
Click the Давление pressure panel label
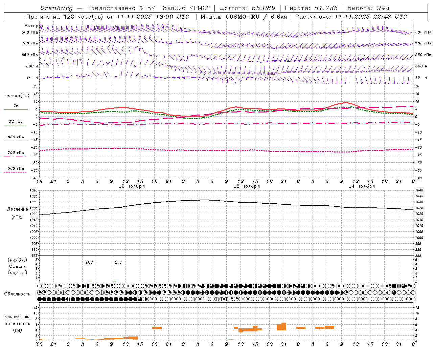18,209
